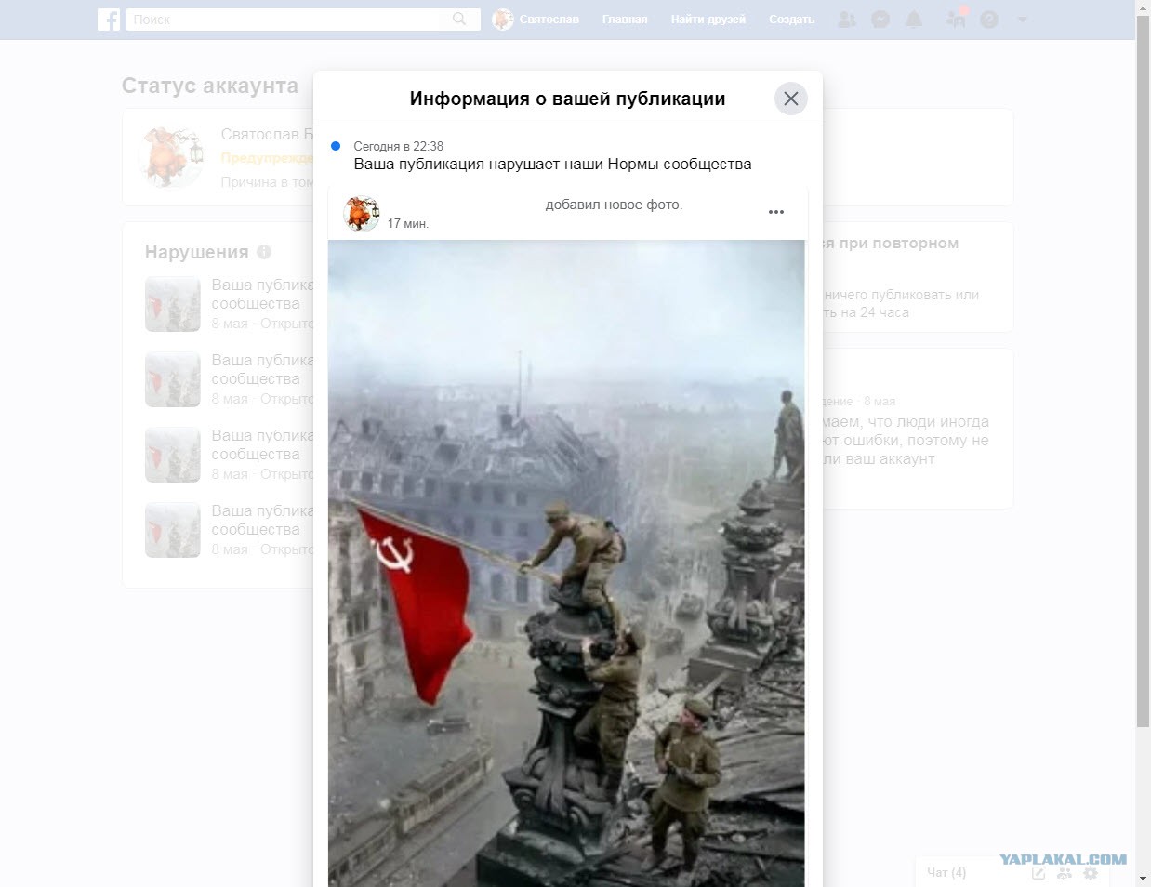Click the Facebook logo icon
1151x887 pixels.
[109, 20]
